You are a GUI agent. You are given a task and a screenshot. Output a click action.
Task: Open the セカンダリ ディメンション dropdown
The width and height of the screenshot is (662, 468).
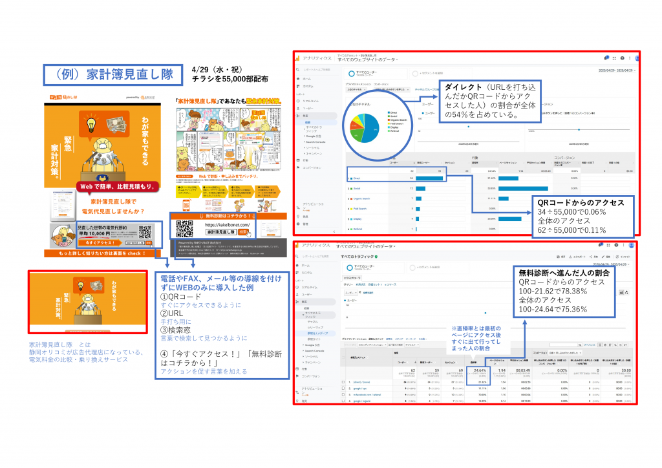coord(372,345)
